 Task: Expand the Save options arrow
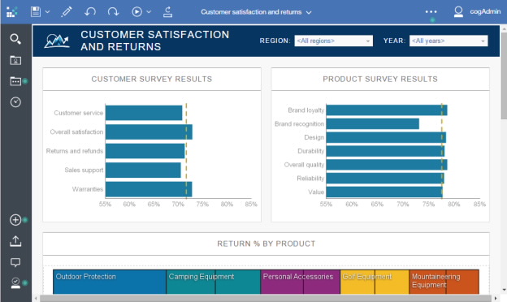[x=47, y=12]
